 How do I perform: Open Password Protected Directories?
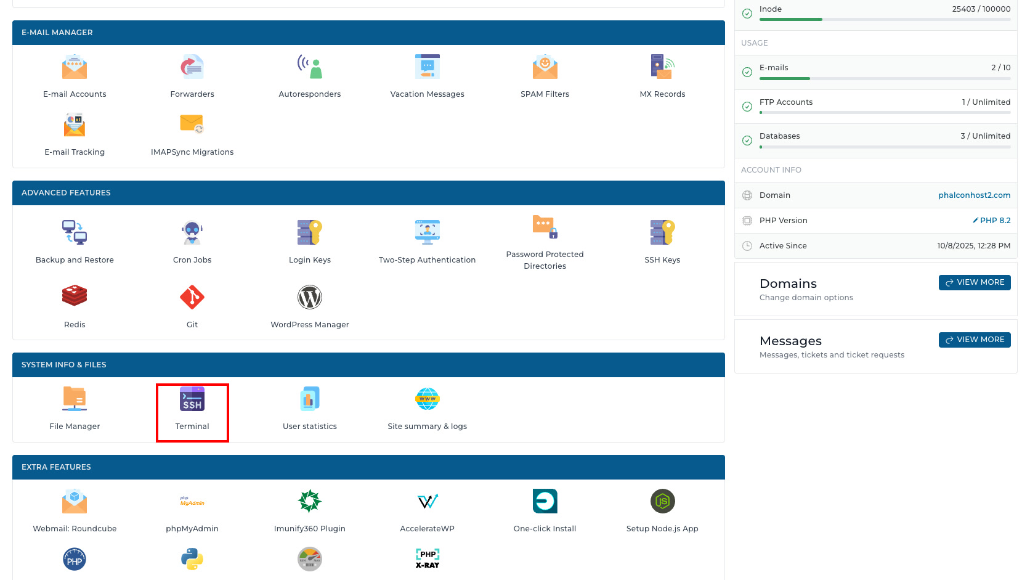point(545,243)
